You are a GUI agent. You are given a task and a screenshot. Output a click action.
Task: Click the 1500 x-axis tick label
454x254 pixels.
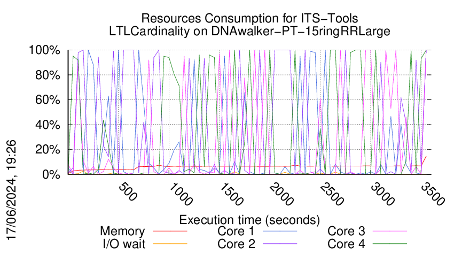point(231,194)
